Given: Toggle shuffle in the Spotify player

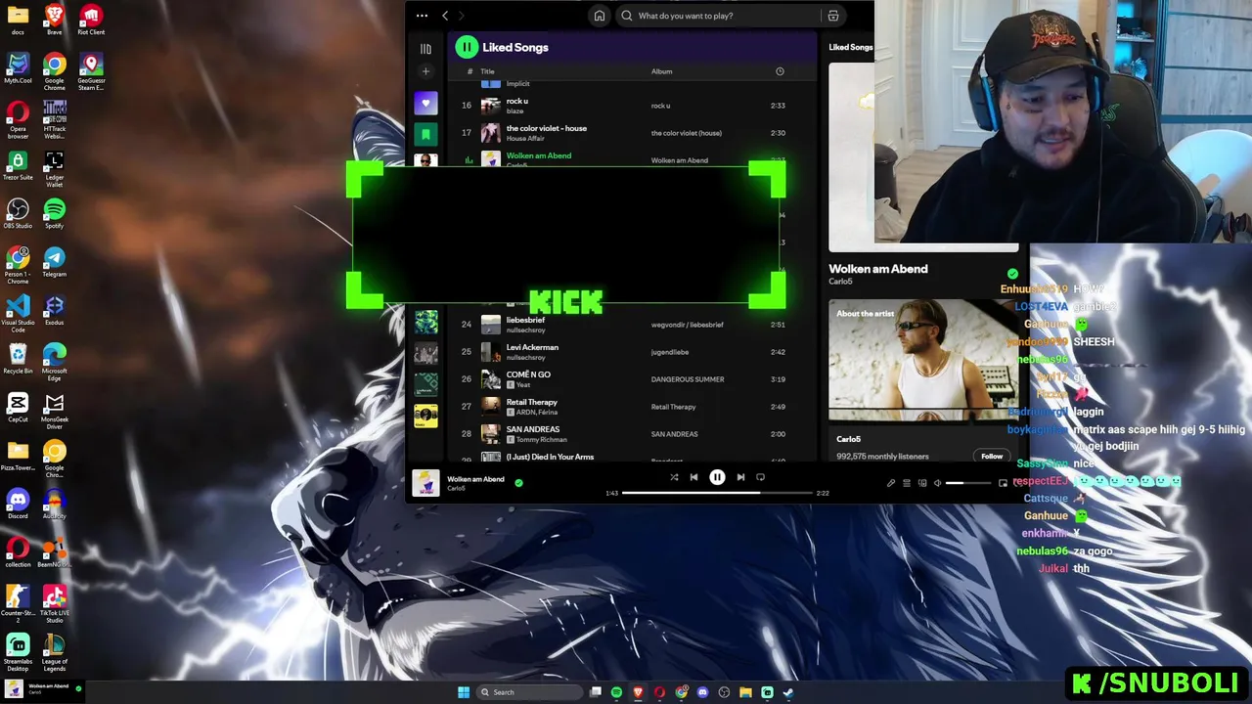Looking at the screenshot, I should [674, 477].
